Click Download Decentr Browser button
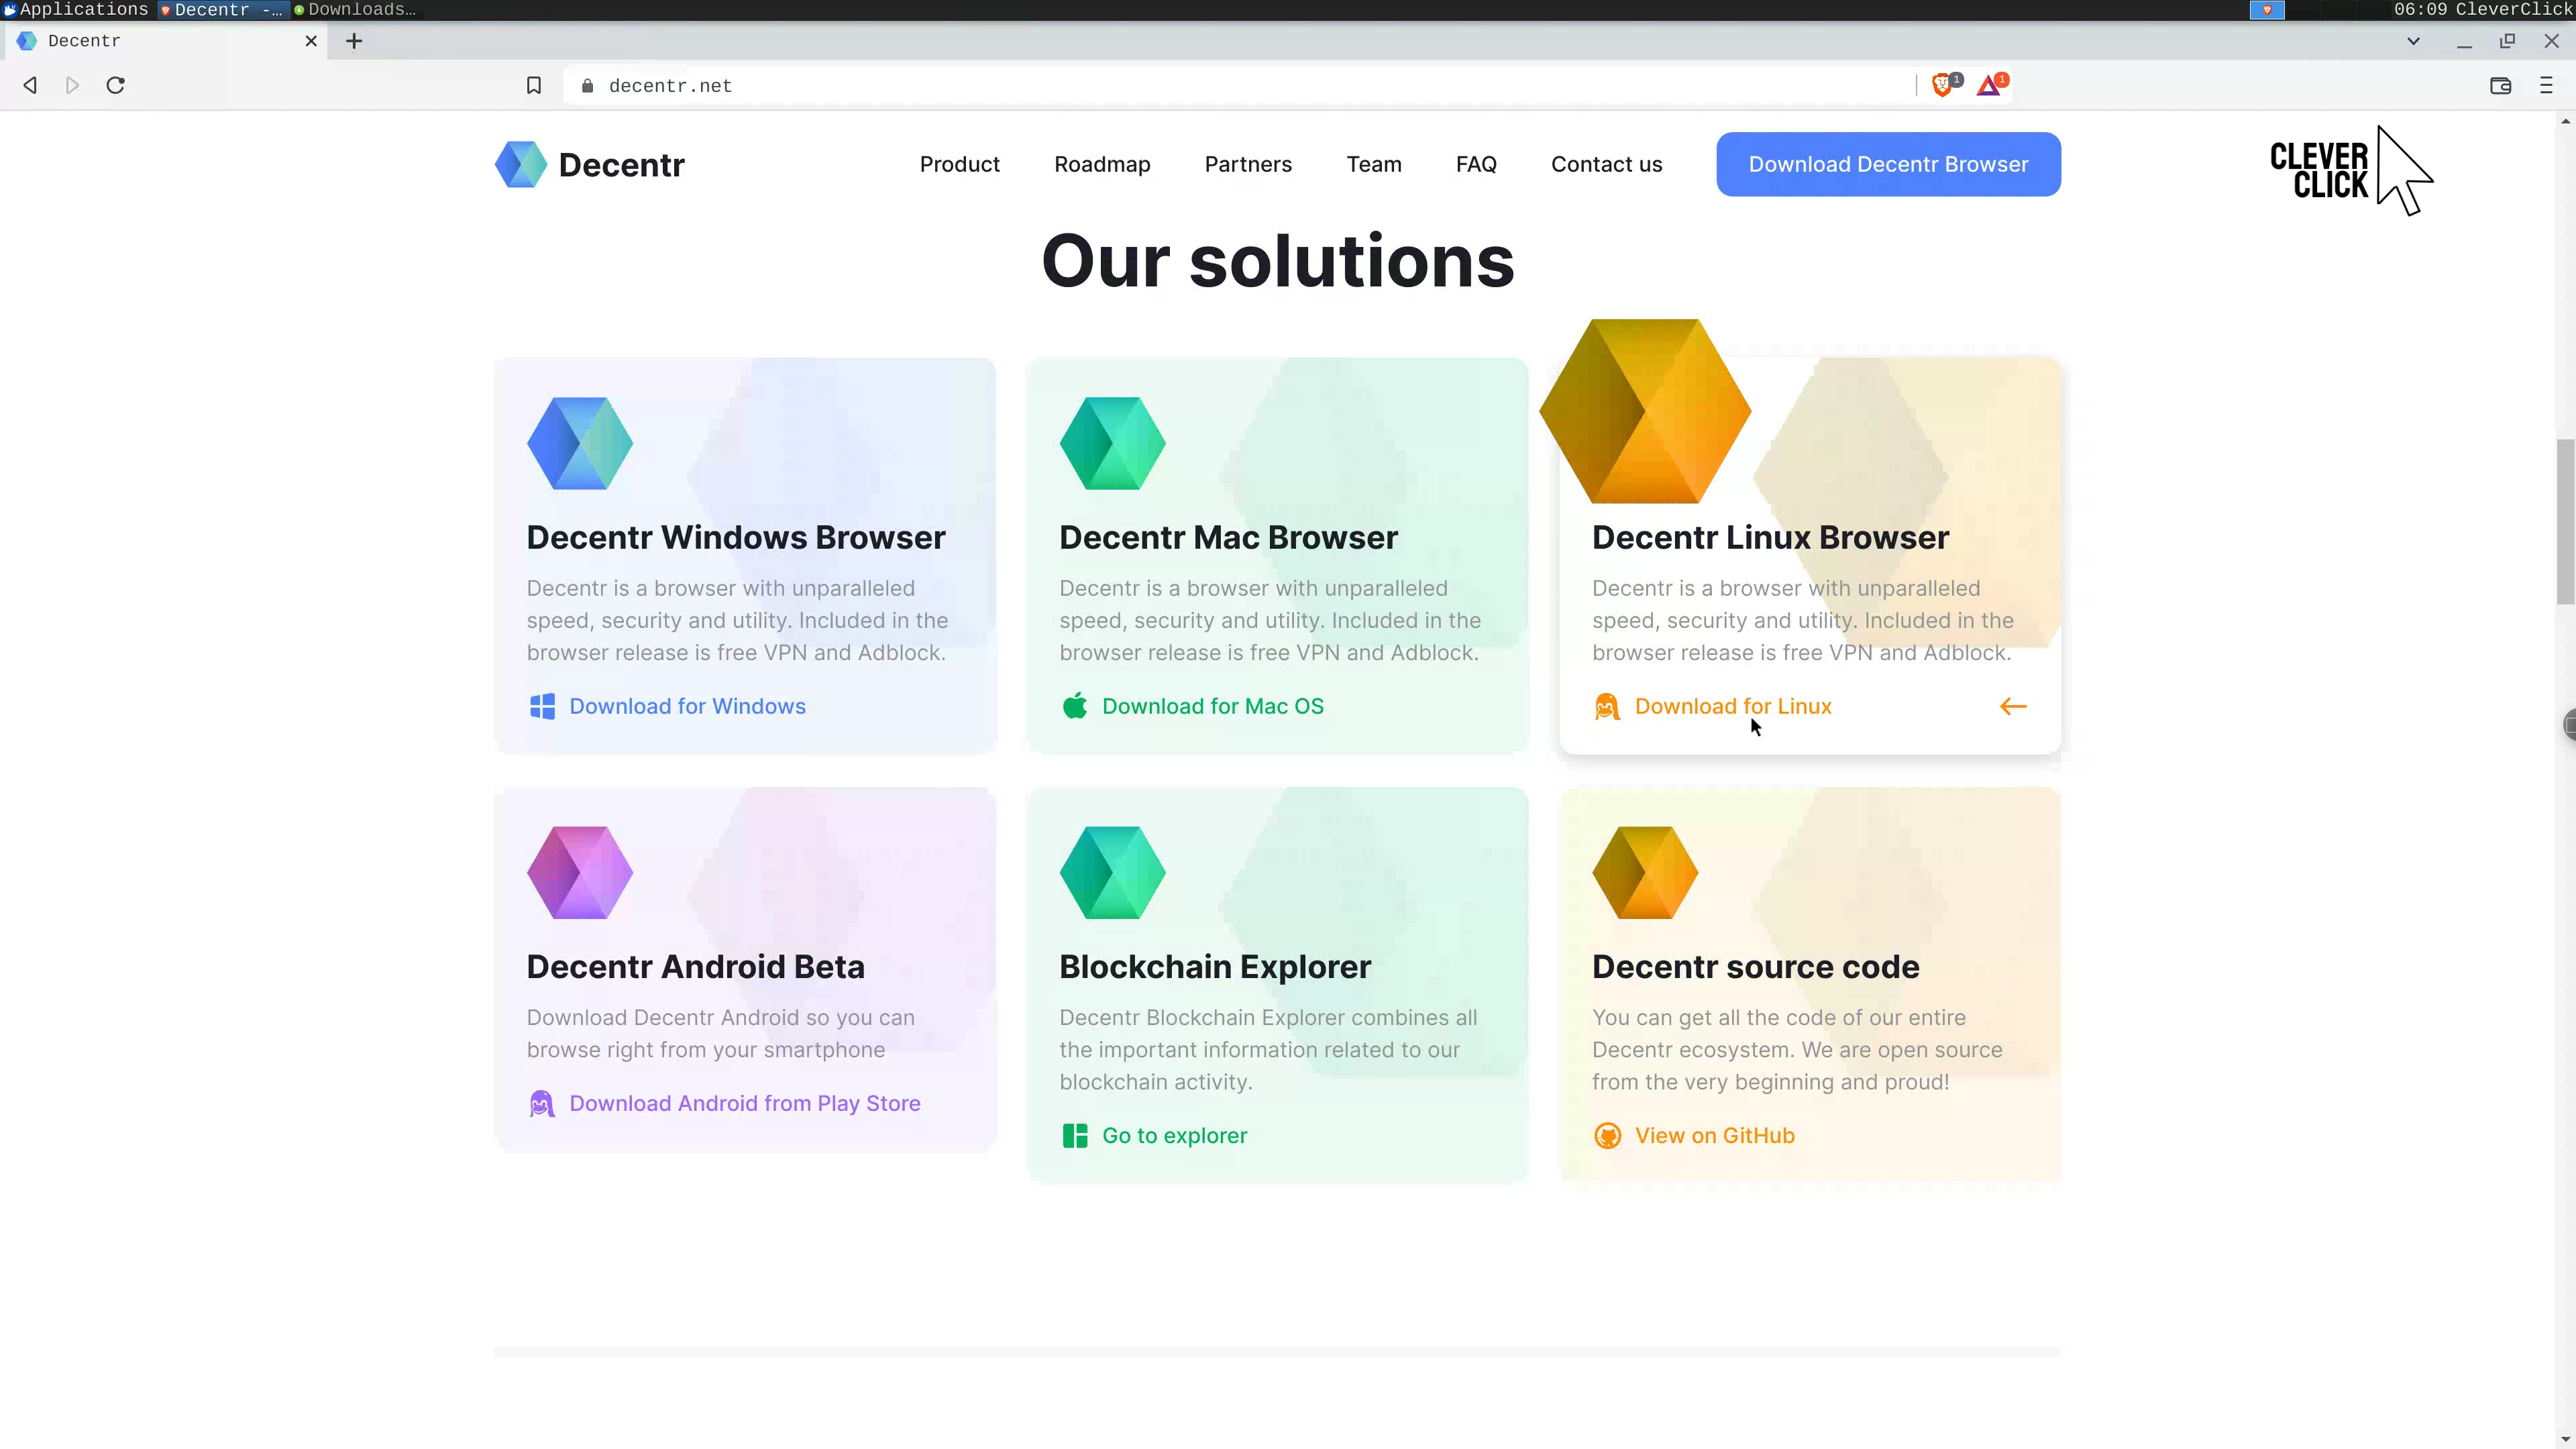 (1888, 164)
